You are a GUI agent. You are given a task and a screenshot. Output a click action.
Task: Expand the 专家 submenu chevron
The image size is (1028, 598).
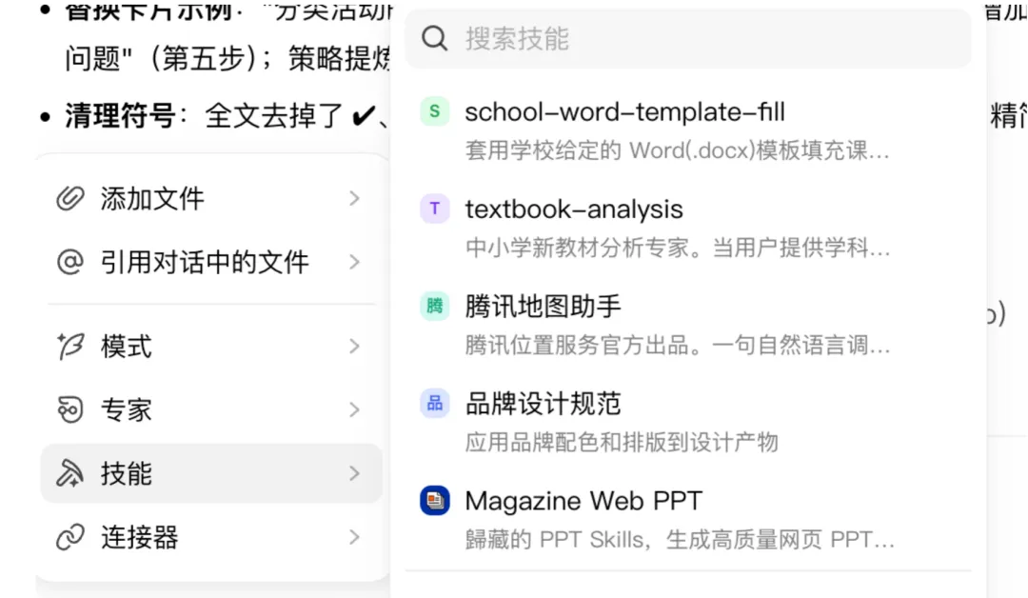[x=355, y=409]
